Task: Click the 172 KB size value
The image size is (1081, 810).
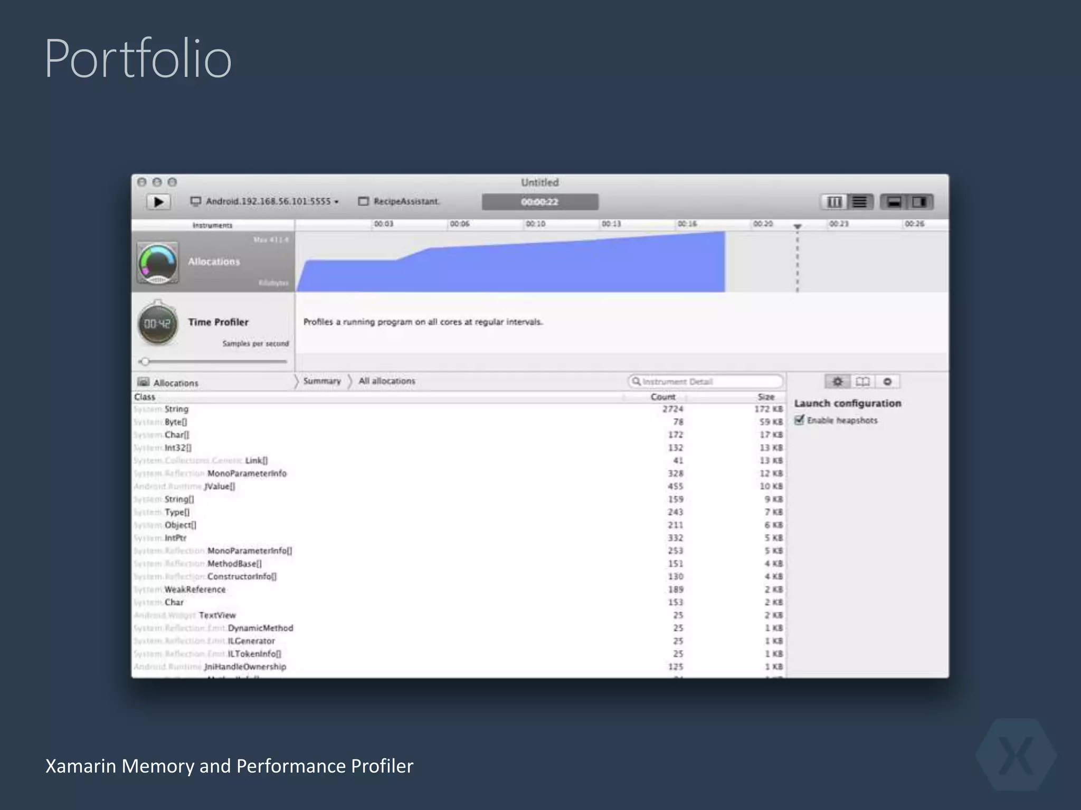Action: tap(769, 409)
